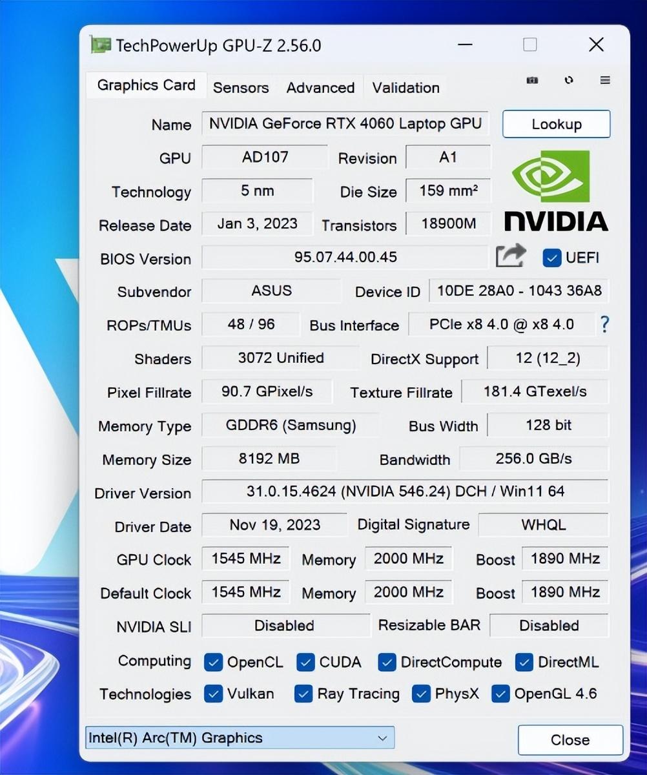Click the Release Date field Jan 3, 2023

tap(257, 223)
